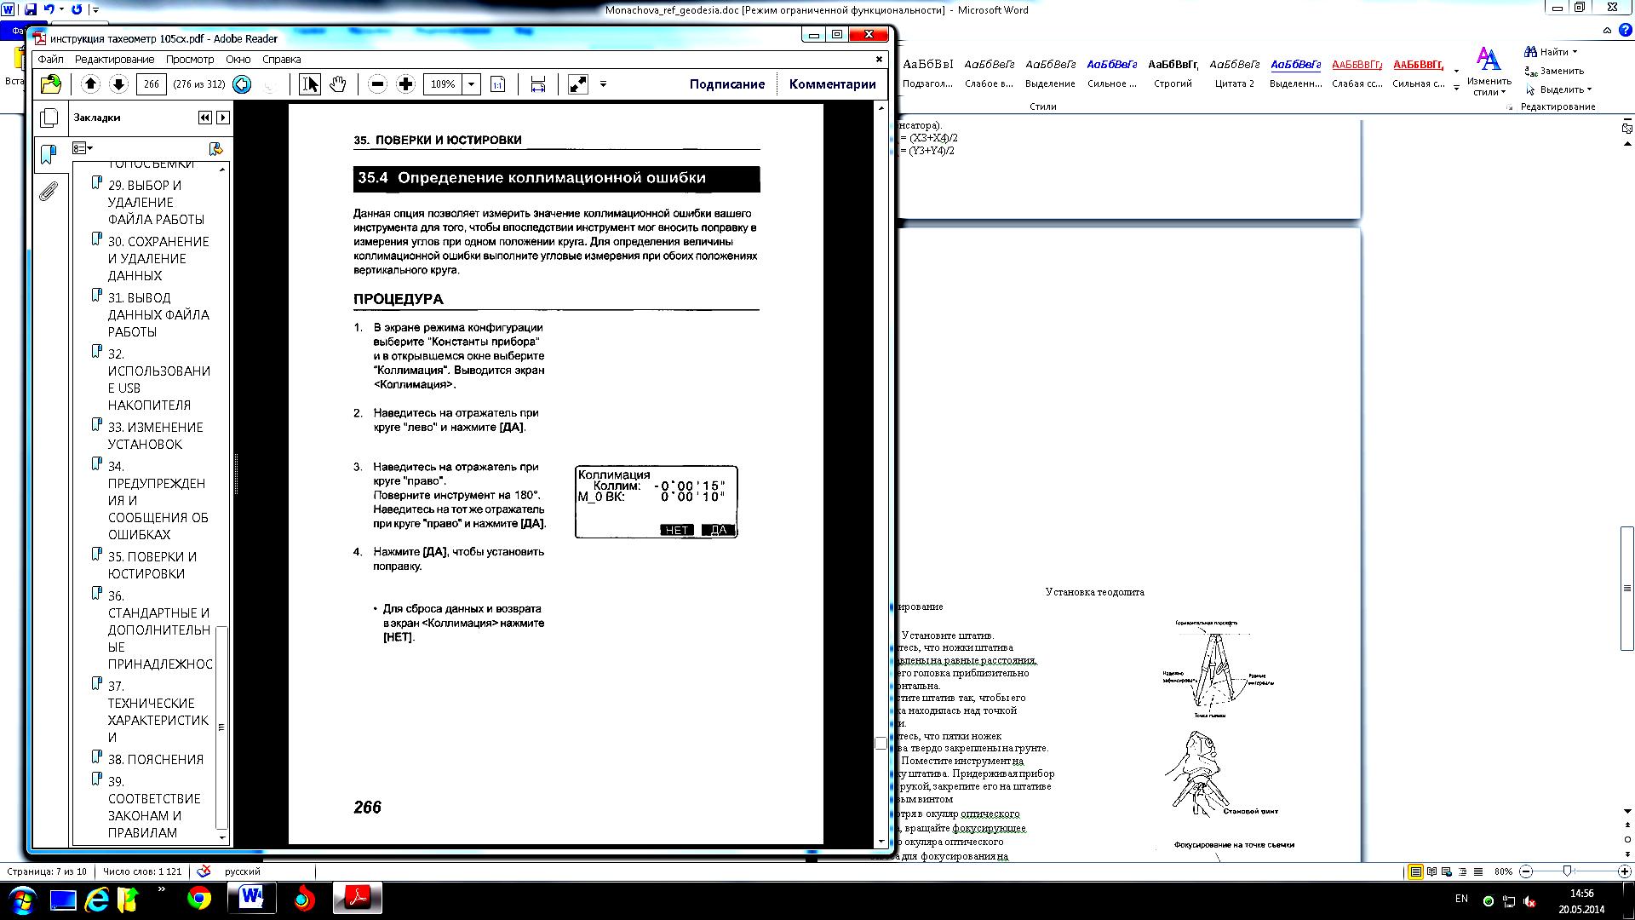1635x920 pixels.
Task: Open Google Chrome from the taskbar
Action: coord(199,899)
